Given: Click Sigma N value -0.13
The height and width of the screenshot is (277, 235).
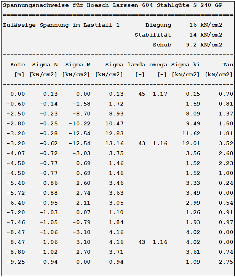Looking at the screenshot, I should (48, 94).
